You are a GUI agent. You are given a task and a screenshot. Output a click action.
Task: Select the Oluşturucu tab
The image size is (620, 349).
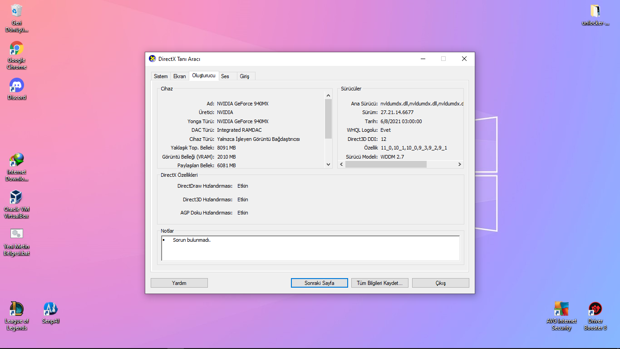tap(204, 76)
